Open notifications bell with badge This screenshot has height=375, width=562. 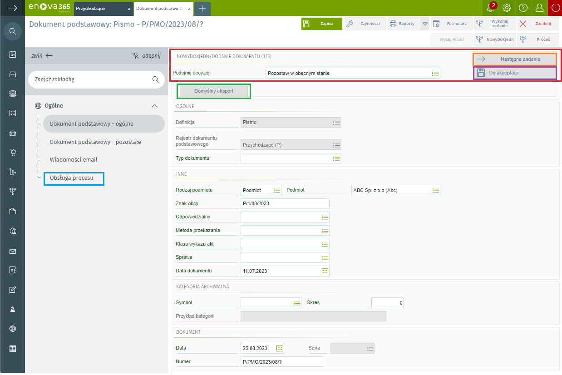click(x=490, y=8)
